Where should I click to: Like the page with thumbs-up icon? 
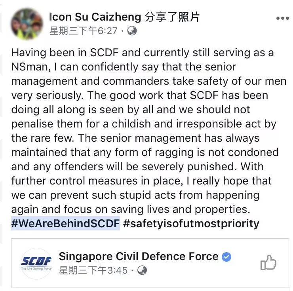[268, 263]
